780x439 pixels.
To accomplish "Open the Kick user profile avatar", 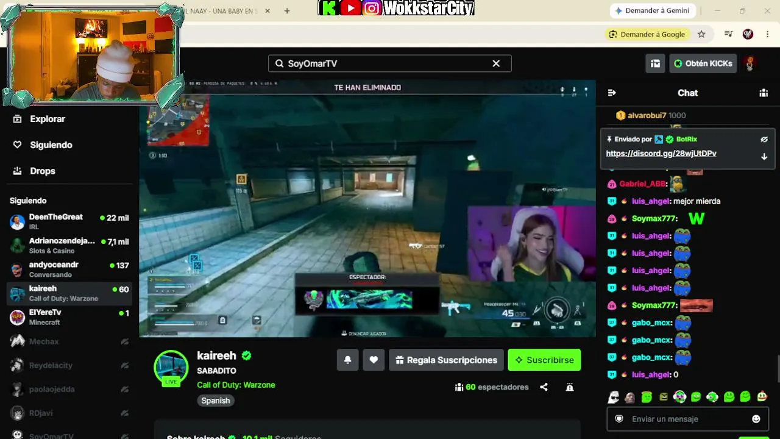I will (x=750, y=63).
